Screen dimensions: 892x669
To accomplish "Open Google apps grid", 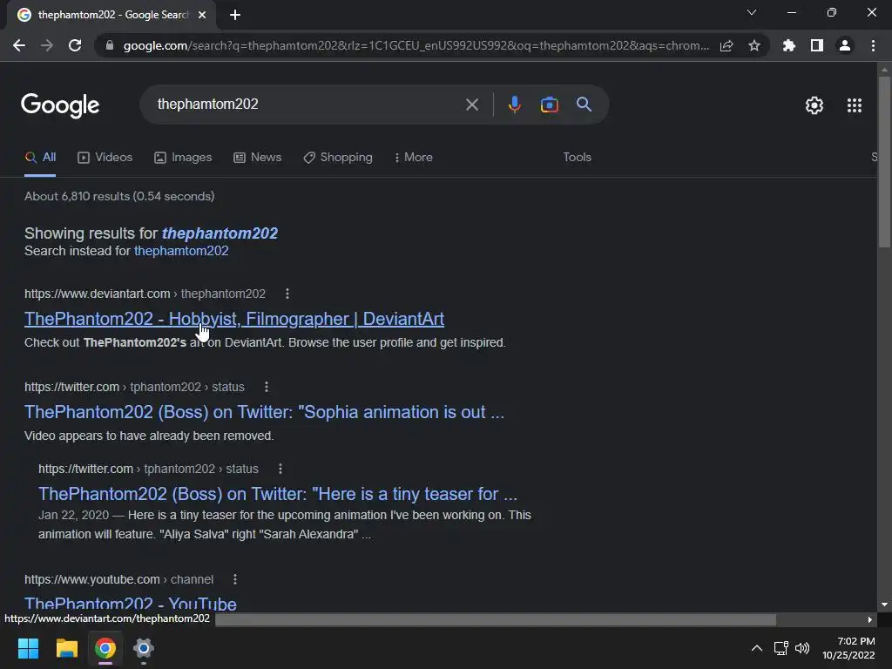I will tap(855, 105).
